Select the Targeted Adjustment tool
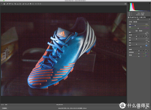Screen dimensions: 151x110 pos(12,4)
